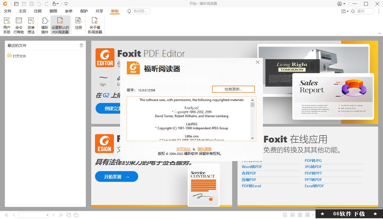Click the PDF转PPT link
383x219 pixels.
(313, 173)
